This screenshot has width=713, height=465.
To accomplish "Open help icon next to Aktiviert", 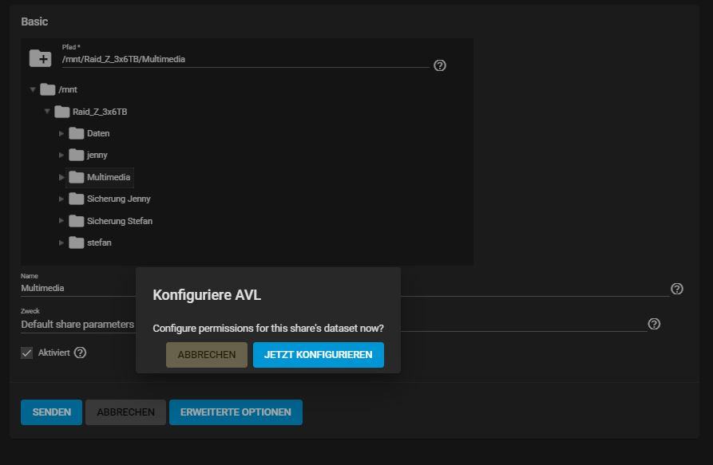I will tap(80, 353).
